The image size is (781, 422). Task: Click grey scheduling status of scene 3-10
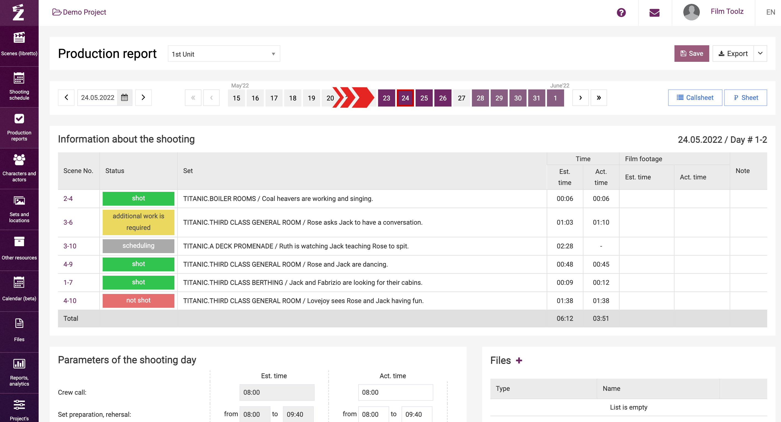click(138, 246)
